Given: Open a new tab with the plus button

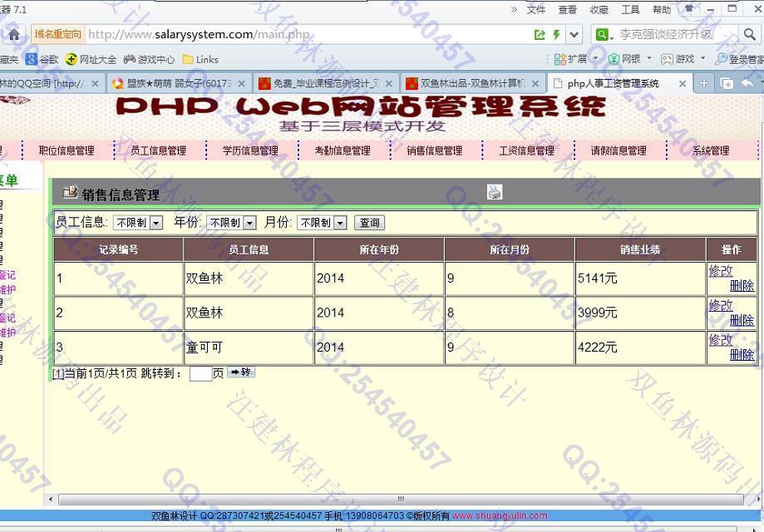Looking at the screenshot, I should 703,83.
